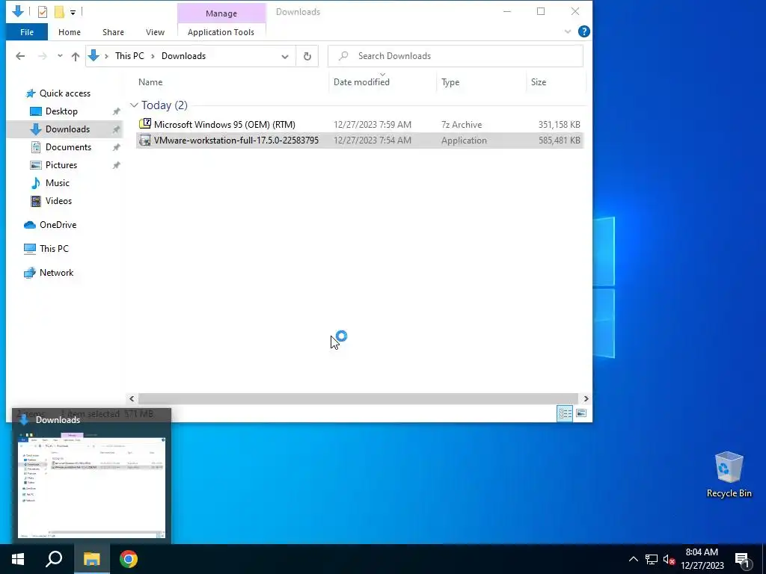Click the pin icon beside Documents
766x574 pixels.
(x=116, y=147)
